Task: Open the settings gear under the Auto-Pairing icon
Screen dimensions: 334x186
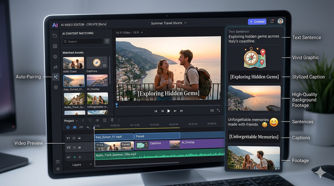Action: pos(56,87)
